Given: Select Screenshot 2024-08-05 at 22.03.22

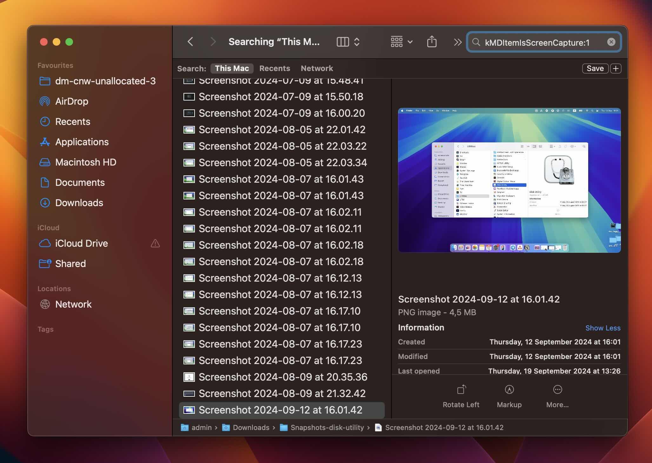Looking at the screenshot, I should tap(282, 146).
